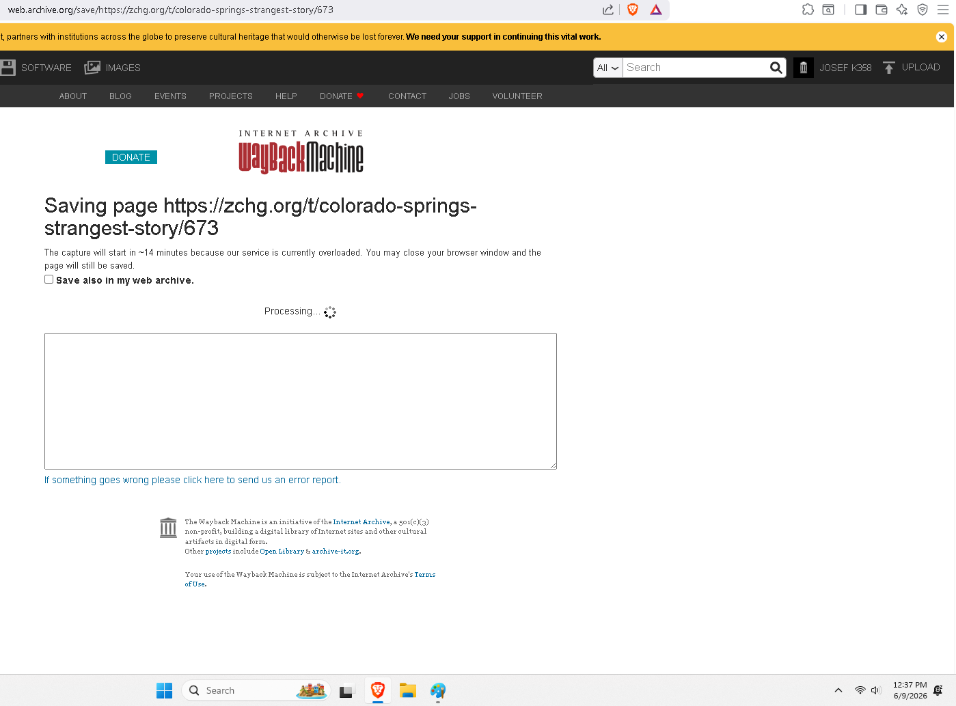
Task: Open the browser extensions puzzle icon
Action: (x=808, y=10)
